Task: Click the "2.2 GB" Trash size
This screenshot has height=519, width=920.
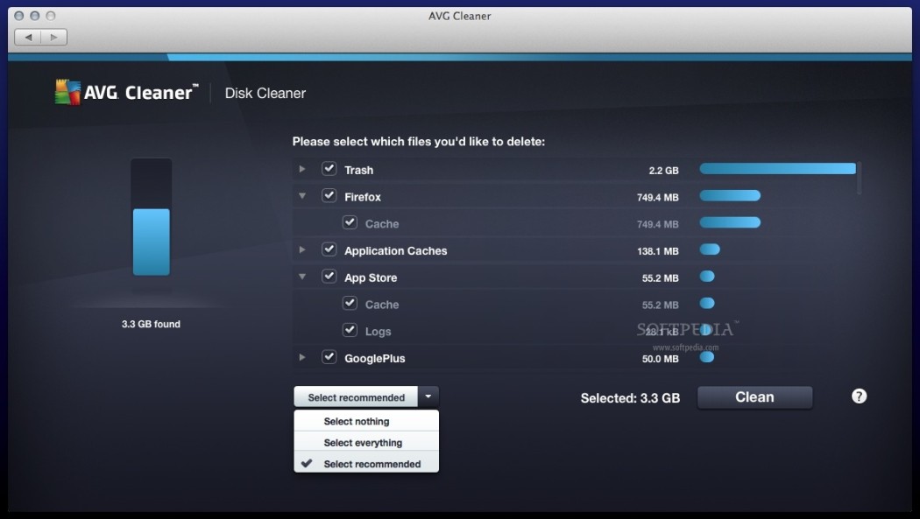Action: point(663,171)
